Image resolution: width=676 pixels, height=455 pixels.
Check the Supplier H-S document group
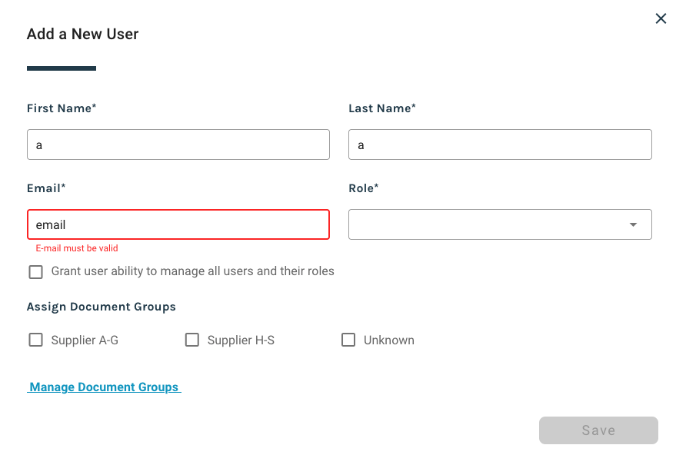click(x=191, y=339)
